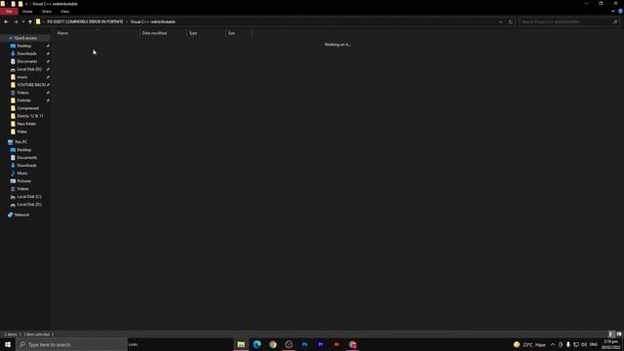Open Desktop under Quick access
This screenshot has width=624, height=351.
click(x=23, y=46)
